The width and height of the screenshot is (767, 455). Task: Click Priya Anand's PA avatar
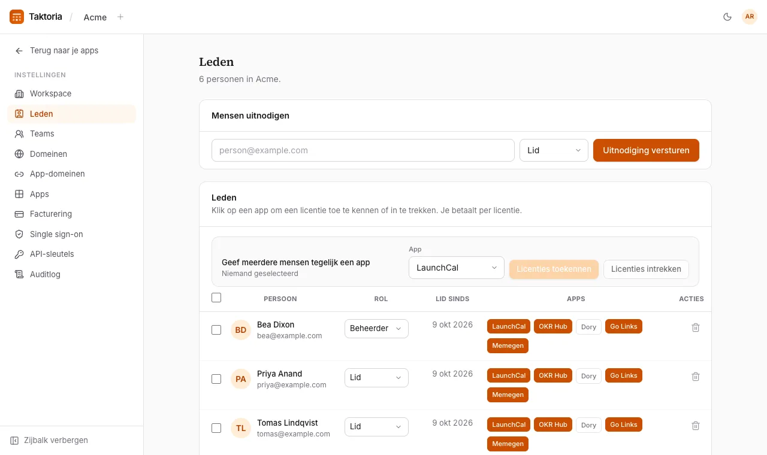(x=241, y=379)
